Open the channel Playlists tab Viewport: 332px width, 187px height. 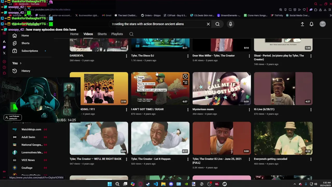point(117,34)
